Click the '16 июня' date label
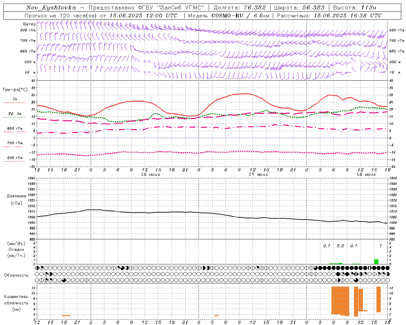This screenshot has height=325, width=406. pyautogui.click(x=150, y=175)
